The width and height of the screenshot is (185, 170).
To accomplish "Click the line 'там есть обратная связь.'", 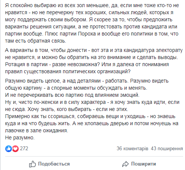I will [36, 41].
